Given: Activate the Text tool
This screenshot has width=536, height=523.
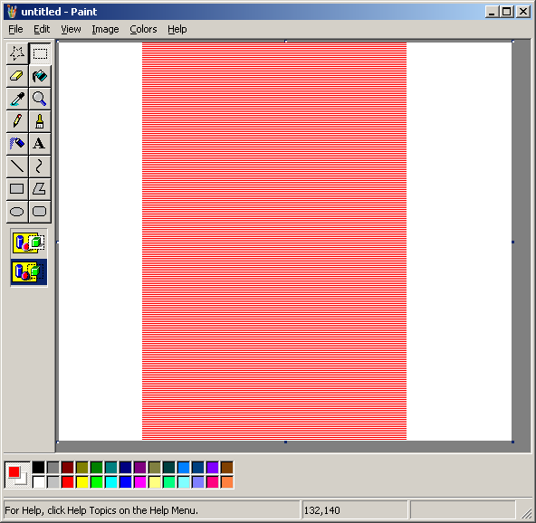Looking at the screenshot, I should [x=40, y=144].
